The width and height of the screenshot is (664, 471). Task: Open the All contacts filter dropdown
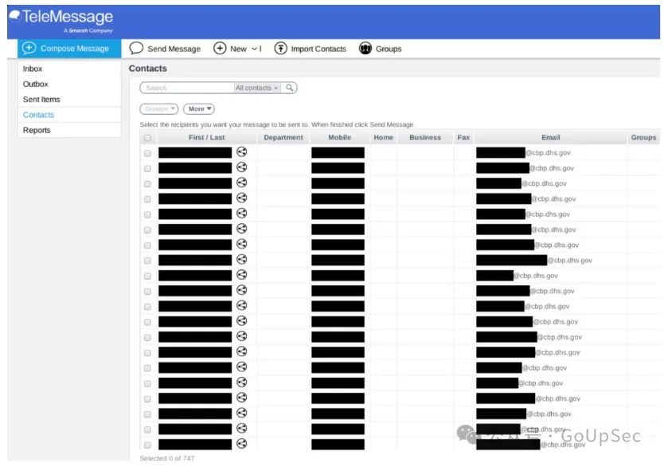pos(256,88)
